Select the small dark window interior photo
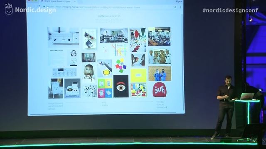 [89, 58]
